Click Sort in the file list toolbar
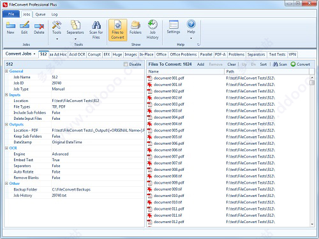 click(x=263, y=64)
